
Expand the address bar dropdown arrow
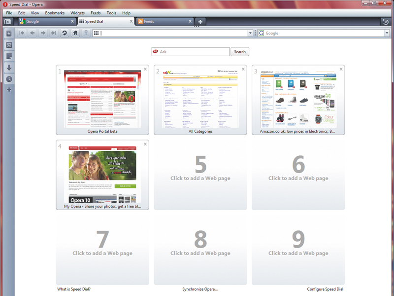(250, 33)
